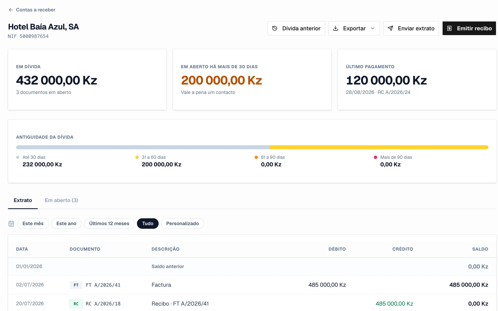The height and width of the screenshot is (311, 498).
Task: Select the Tudo period filter
Action: (148, 224)
